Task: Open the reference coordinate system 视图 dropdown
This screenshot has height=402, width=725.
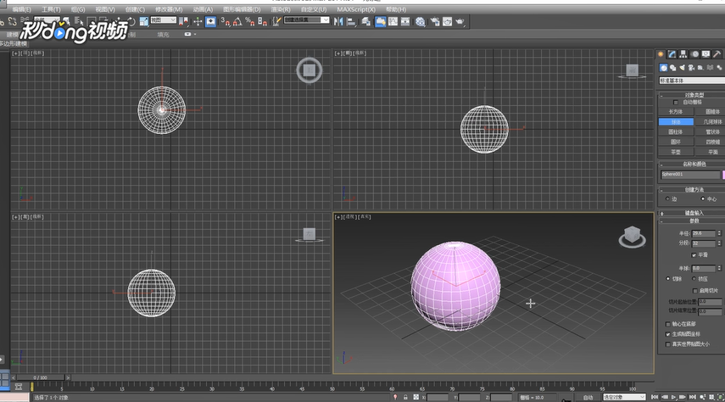Action: click(x=163, y=20)
